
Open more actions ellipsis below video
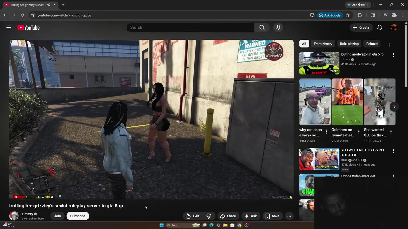pos(289,216)
